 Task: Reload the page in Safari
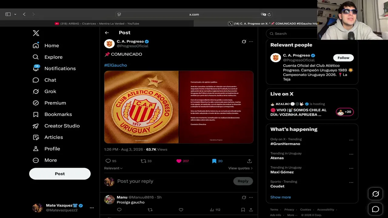point(269,14)
